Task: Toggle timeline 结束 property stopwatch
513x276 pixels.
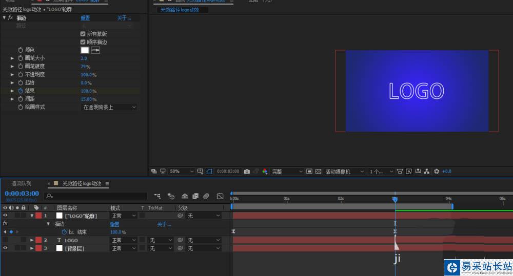Action: coord(64,232)
